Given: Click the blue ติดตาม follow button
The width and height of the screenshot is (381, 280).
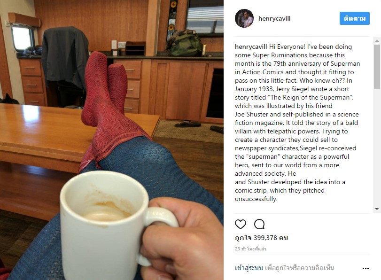Looking at the screenshot, I should [355, 18].
